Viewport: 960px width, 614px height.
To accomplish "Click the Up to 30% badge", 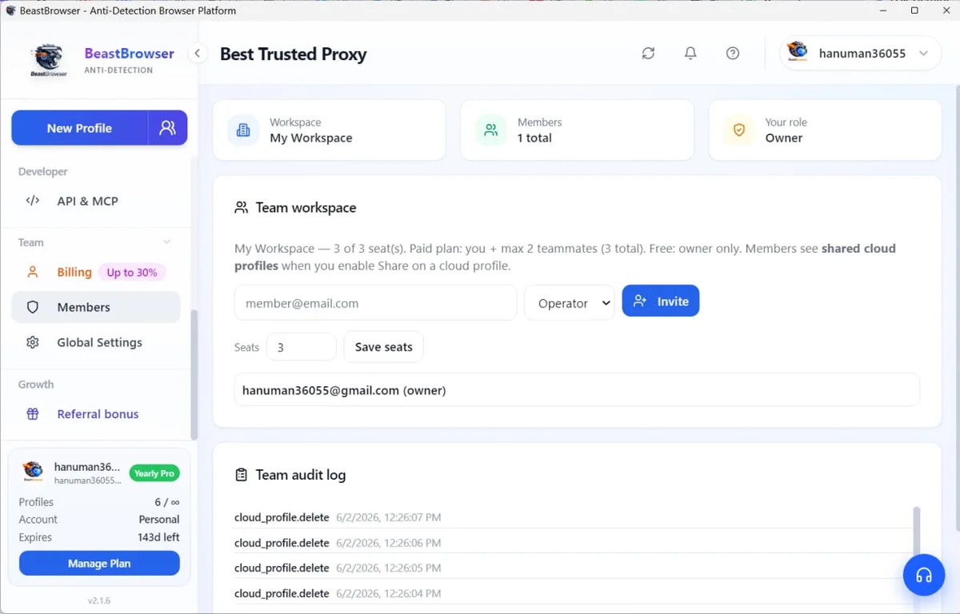I will (132, 273).
